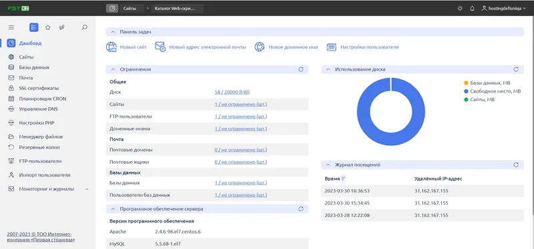Select the 2023-03-30 16:36:53 visit row
The width and height of the screenshot is (534, 249).
tap(423, 191)
